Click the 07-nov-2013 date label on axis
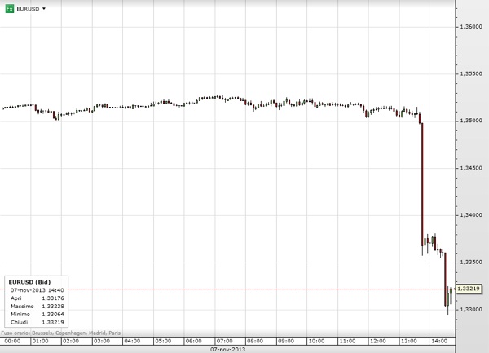This screenshot has height=353, width=489. [229, 348]
